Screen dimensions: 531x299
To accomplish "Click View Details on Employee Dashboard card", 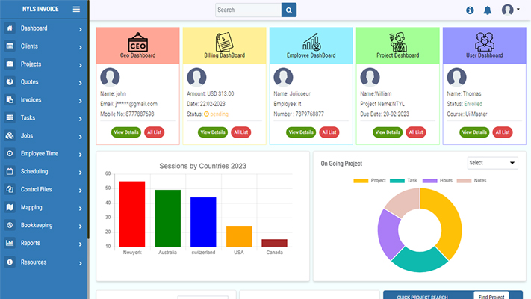I will (x=301, y=132).
